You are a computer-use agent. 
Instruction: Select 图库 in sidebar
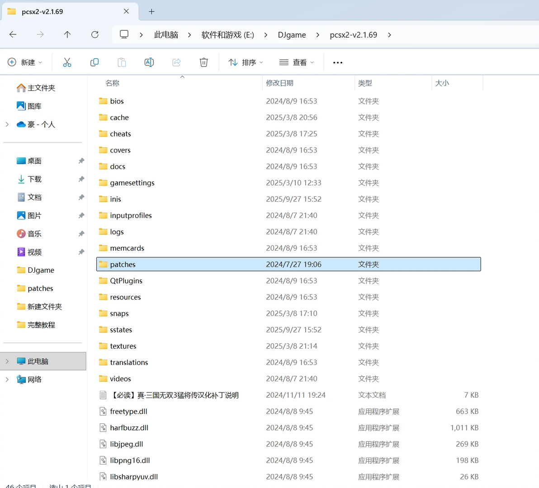coord(29,106)
